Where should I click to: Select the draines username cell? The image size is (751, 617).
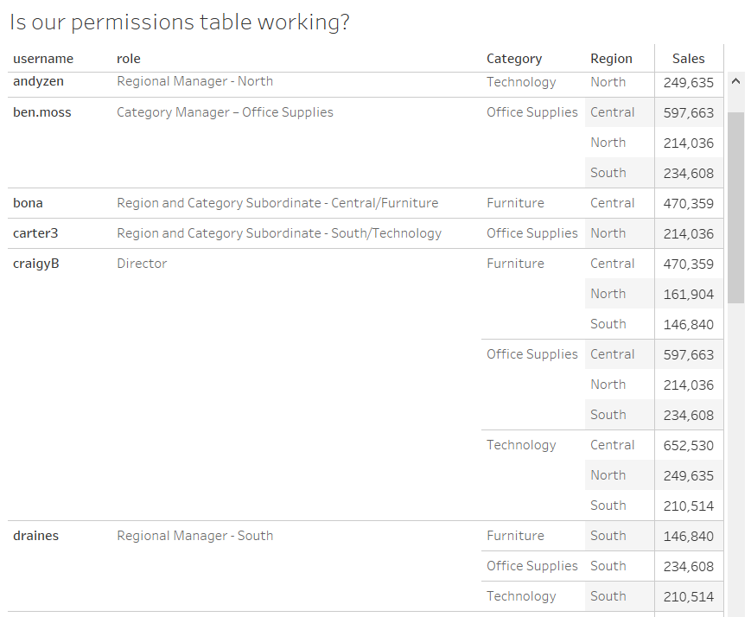click(36, 536)
